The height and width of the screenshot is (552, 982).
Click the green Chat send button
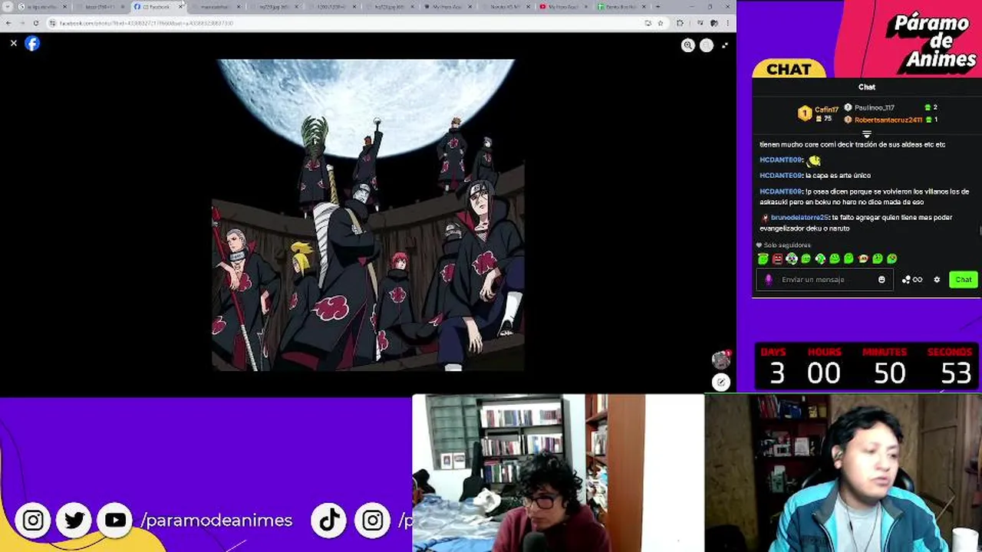[964, 280]
